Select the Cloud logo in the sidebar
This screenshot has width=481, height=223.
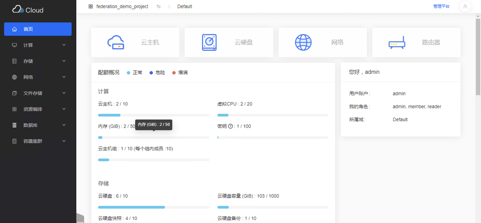point(27,9)
